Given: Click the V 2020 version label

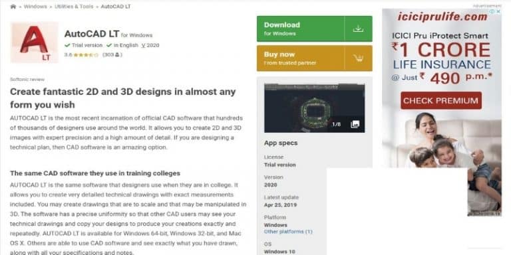Looking at the screenshot, I should pos(150,45).
